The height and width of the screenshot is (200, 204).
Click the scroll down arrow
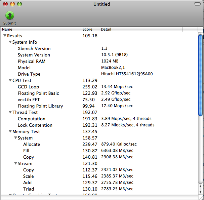click(201, 192)
